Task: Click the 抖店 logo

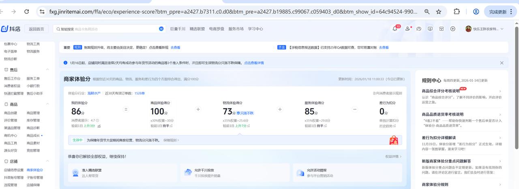Action: [x=11, y=29]
